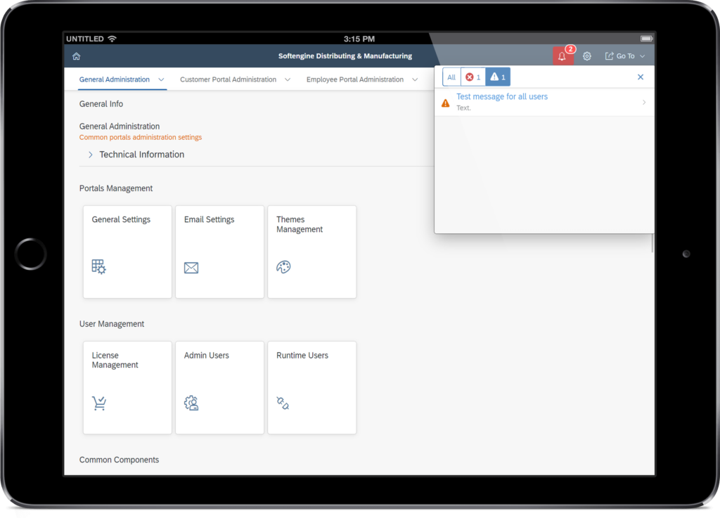
Task: Open the Test message for all users link
Action: click(502, 97)
